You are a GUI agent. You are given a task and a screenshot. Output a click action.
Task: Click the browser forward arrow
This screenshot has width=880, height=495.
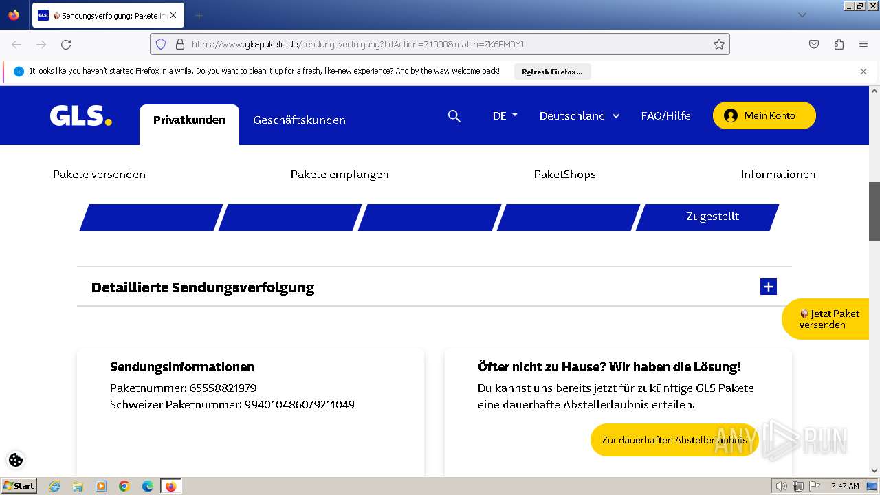point(41,44)
